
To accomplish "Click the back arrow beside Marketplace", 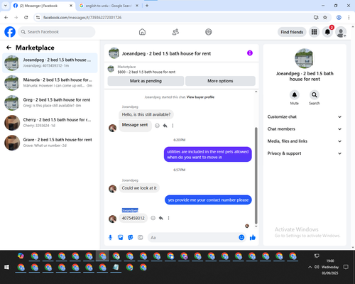I will [9, 48].
